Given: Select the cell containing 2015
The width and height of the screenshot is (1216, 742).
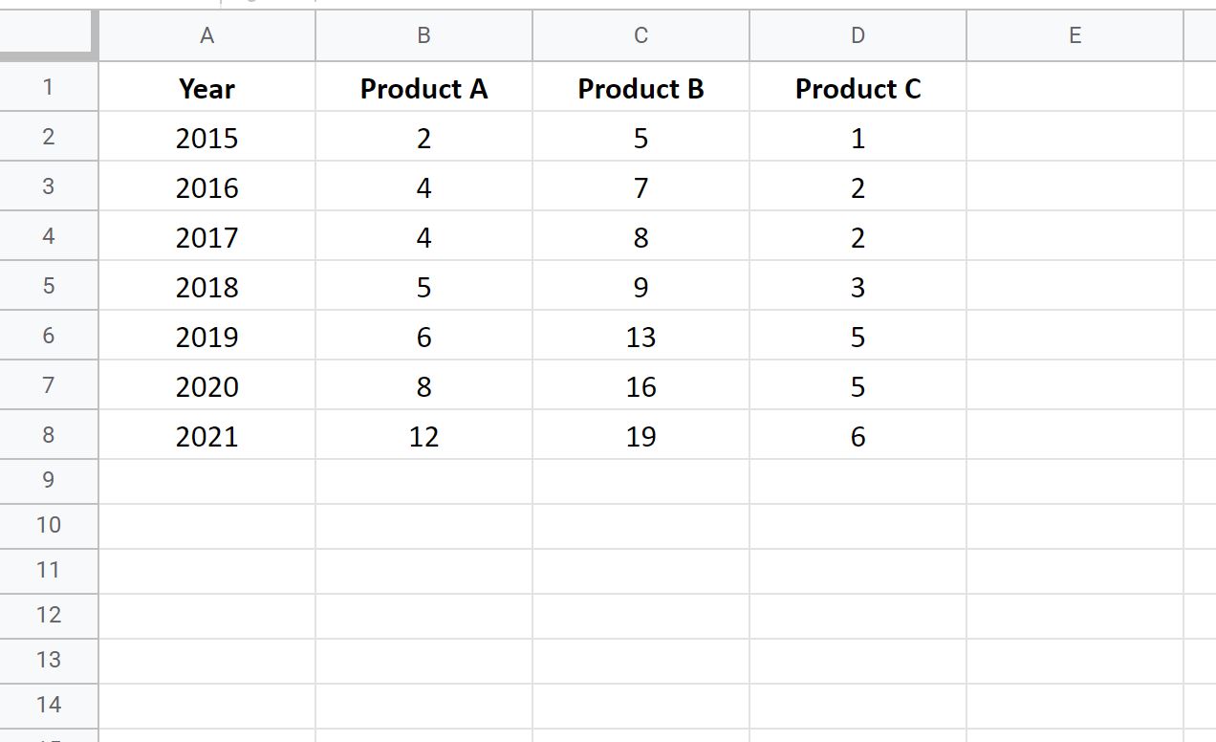Looking at the screenshot, I should [206, 137].
